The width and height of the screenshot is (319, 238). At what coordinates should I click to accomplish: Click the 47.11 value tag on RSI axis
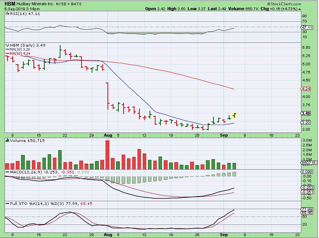click(x=307, y=27)
